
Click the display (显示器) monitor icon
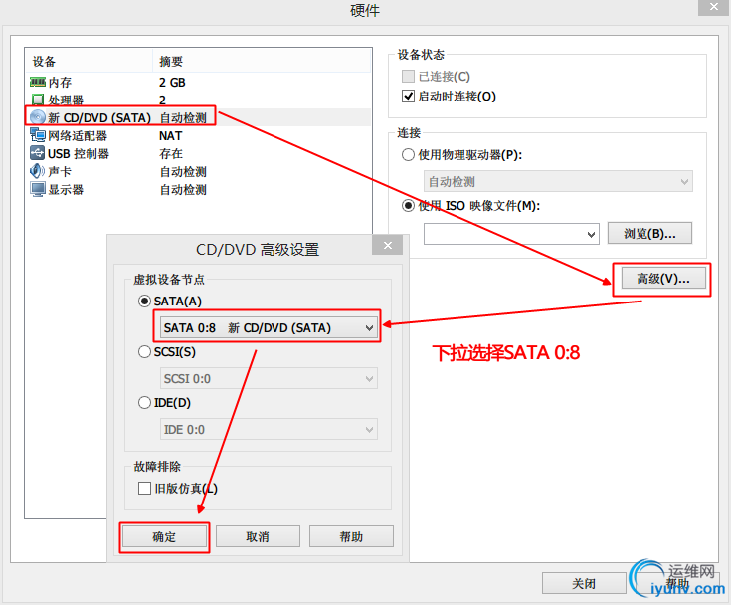point(38,189)
